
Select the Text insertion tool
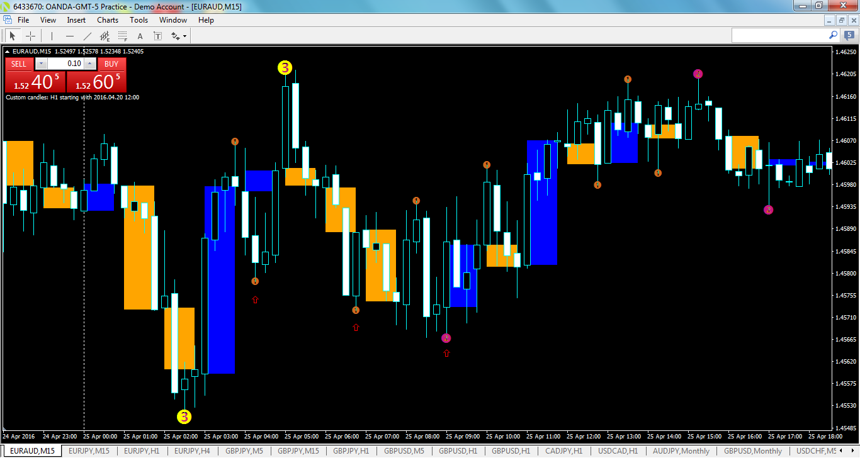click(140, 35)
